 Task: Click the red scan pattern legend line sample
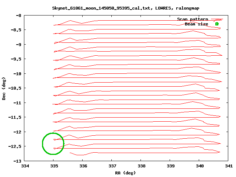point(217,19)
